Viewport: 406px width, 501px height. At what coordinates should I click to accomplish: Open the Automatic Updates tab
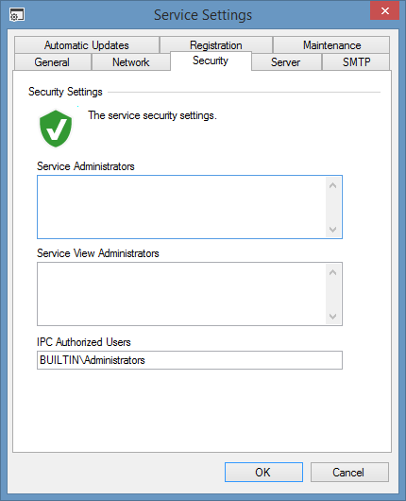coord(87,45)
